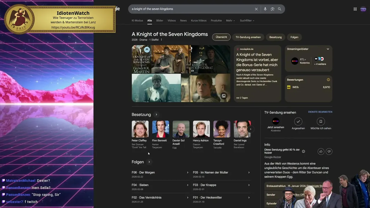The width and height of the screenshot is (370, 208).
Task: Open Tanzyn Crawford cast photo
Action: point(222,129)
